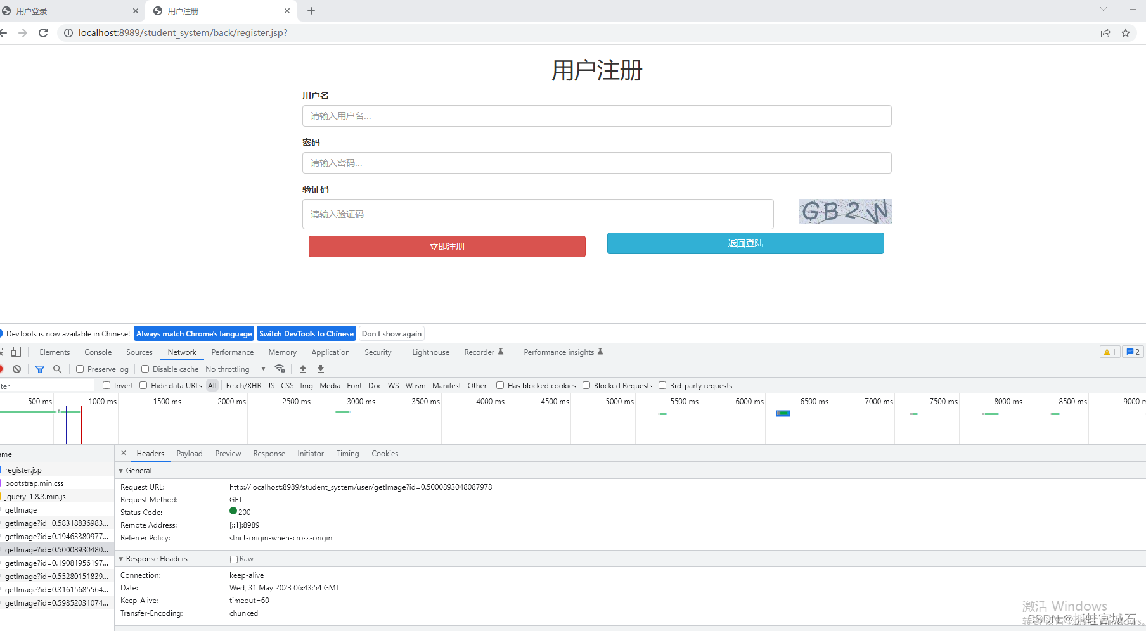The height and width of the screenshot is (631, 1146).
Task: Click the clear network log icon
Action: click(16, 369)
